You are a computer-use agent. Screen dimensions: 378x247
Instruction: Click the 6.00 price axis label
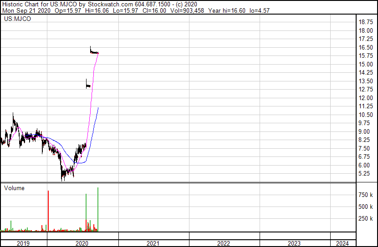[364, 166]
